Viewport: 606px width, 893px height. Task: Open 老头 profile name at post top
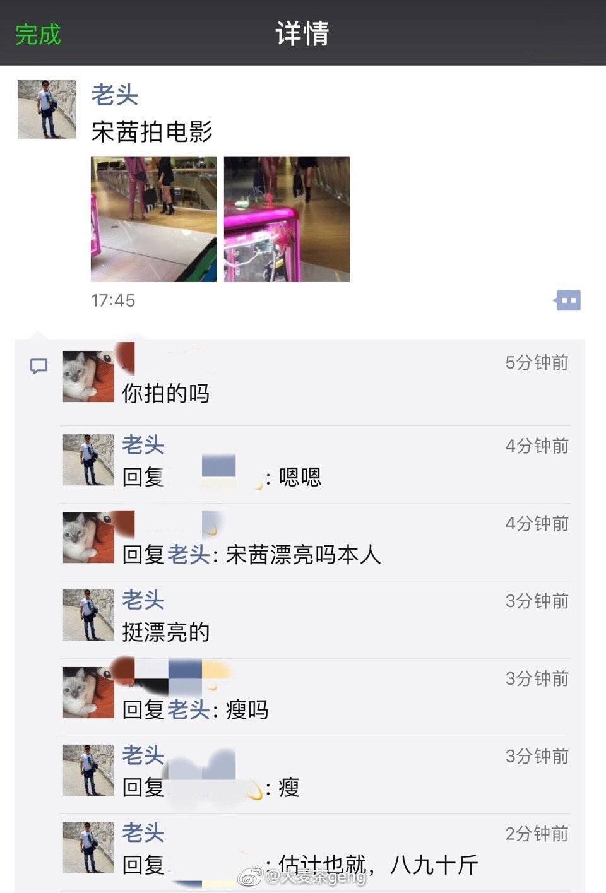114,95
